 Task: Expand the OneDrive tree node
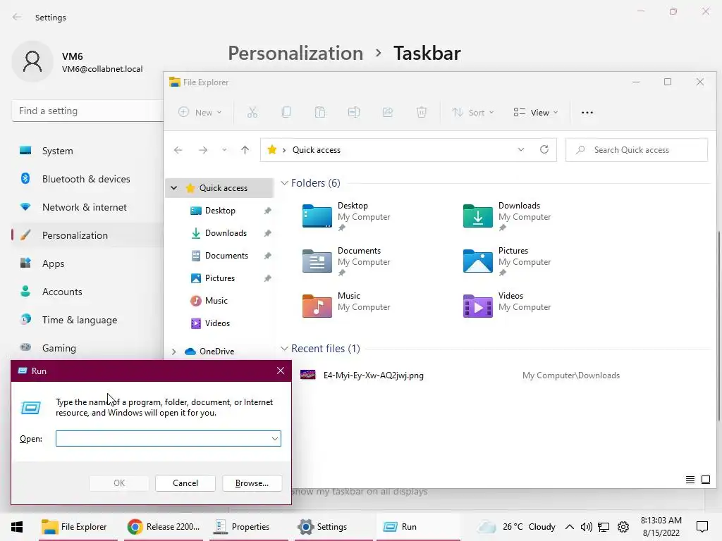click(173, 352)
